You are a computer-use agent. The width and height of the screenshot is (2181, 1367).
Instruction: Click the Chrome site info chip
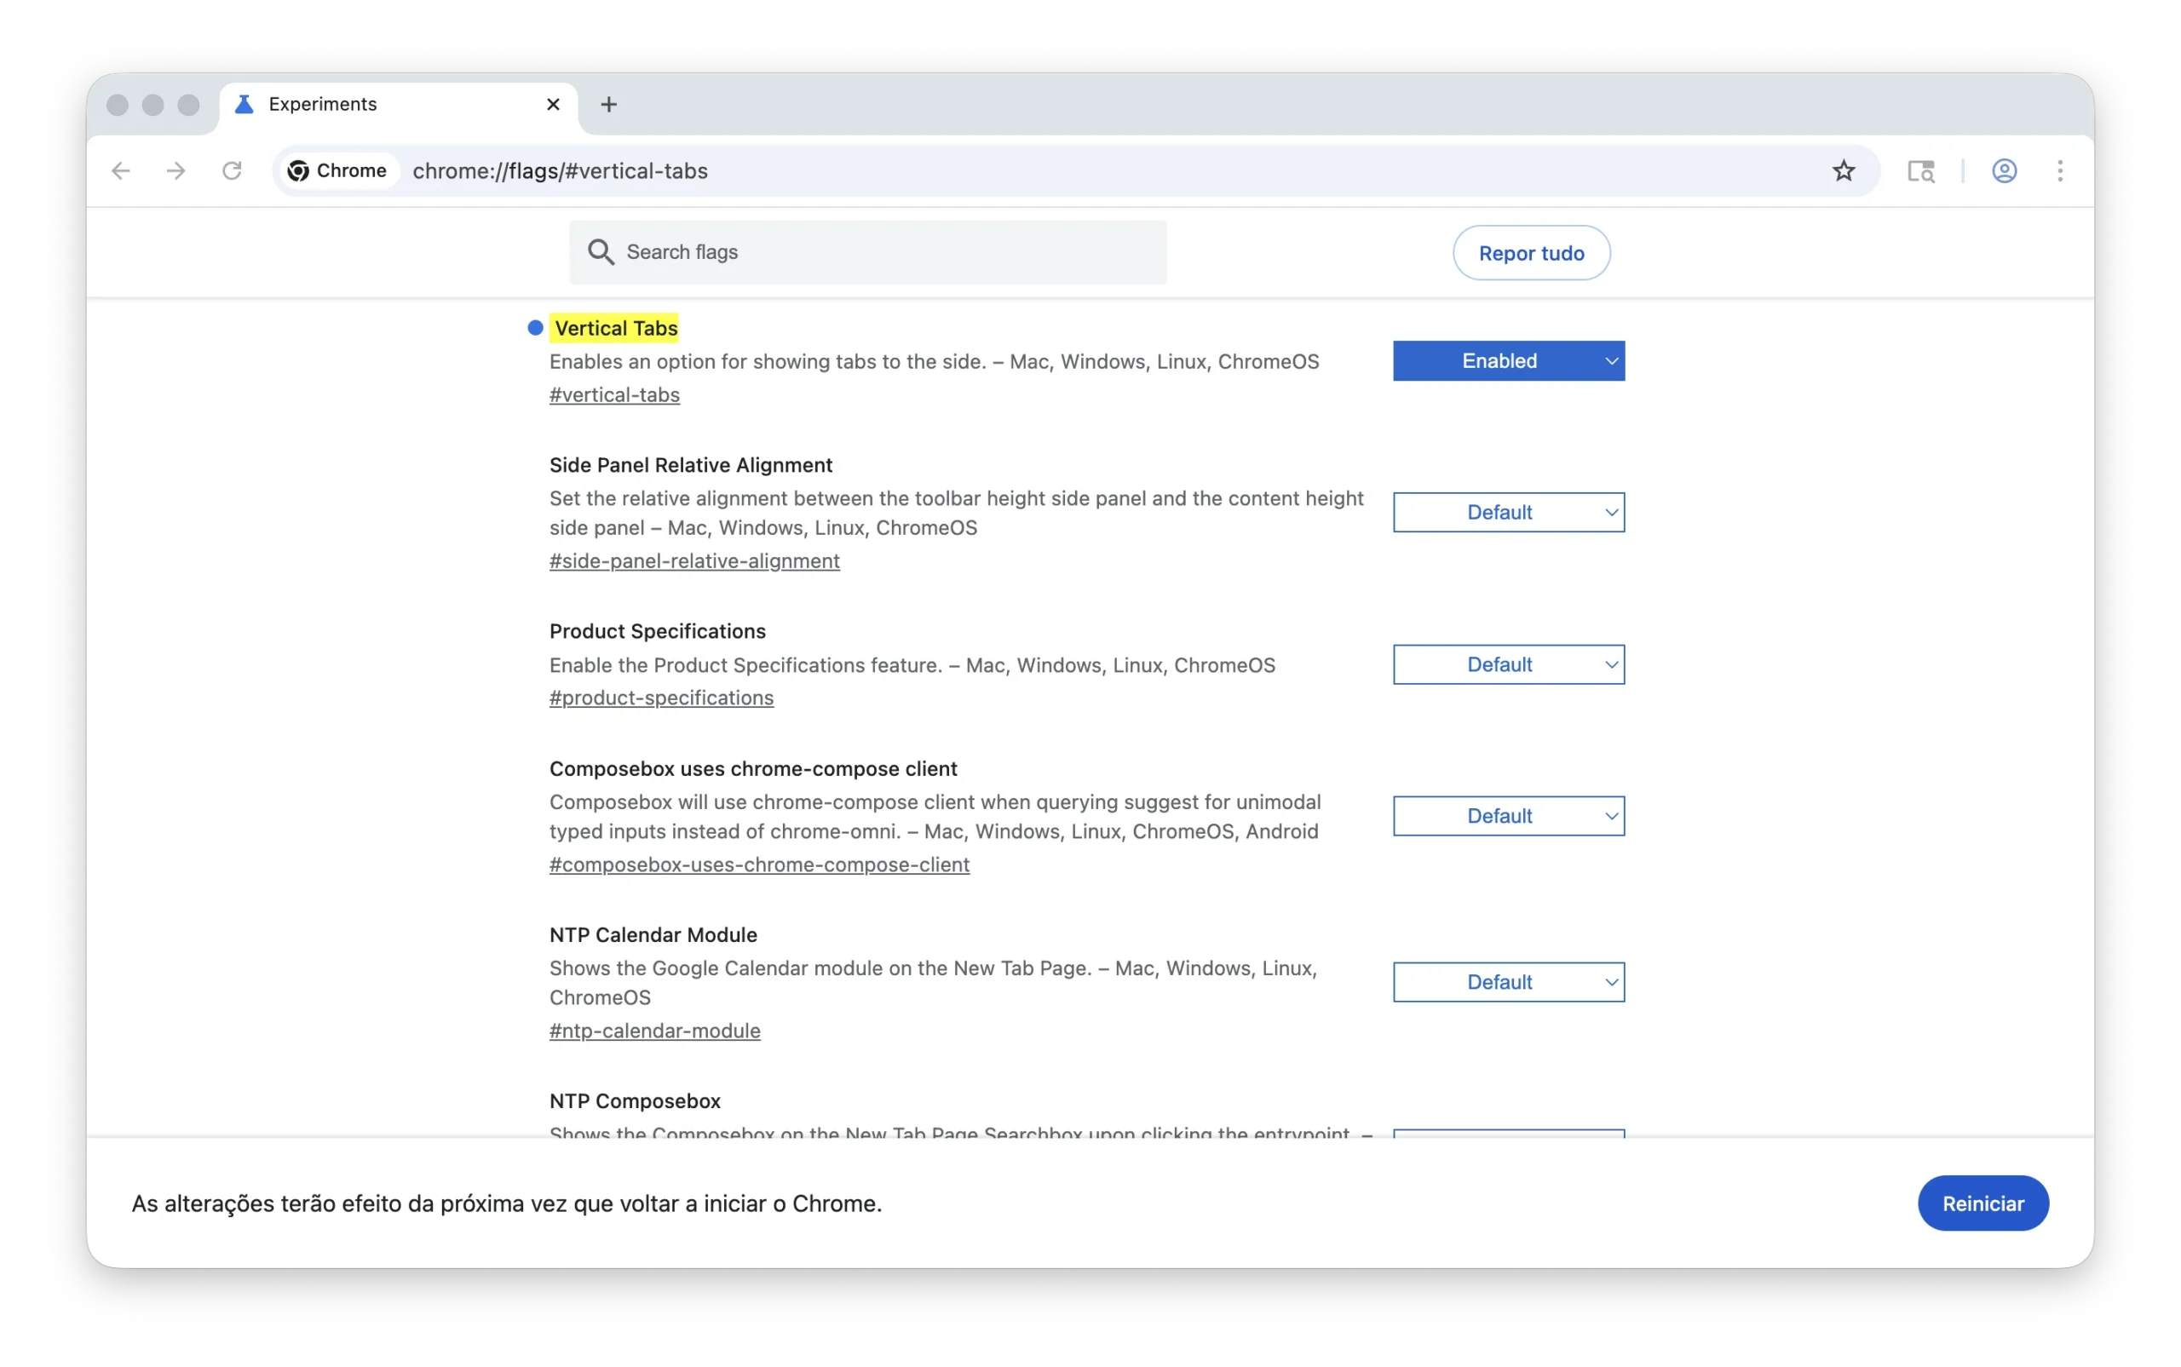pyautogui.click(x=338, y=171)
